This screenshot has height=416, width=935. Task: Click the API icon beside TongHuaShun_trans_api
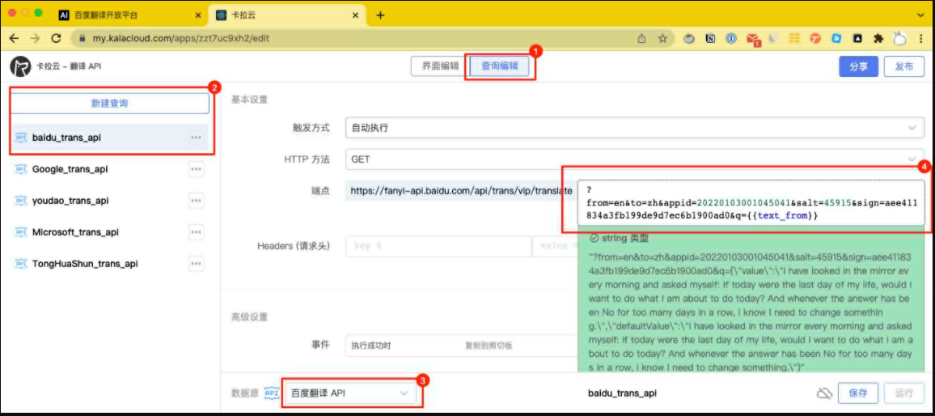[21, 263]
